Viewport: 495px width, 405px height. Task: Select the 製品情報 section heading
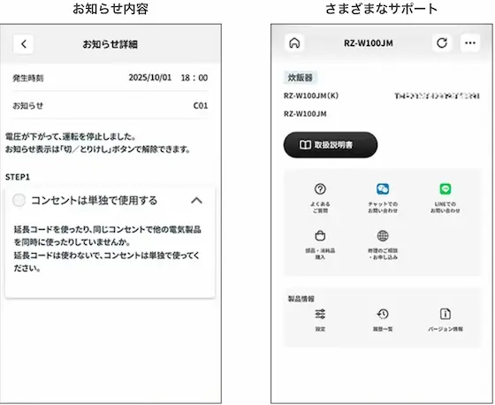click(x=301, y=299)
